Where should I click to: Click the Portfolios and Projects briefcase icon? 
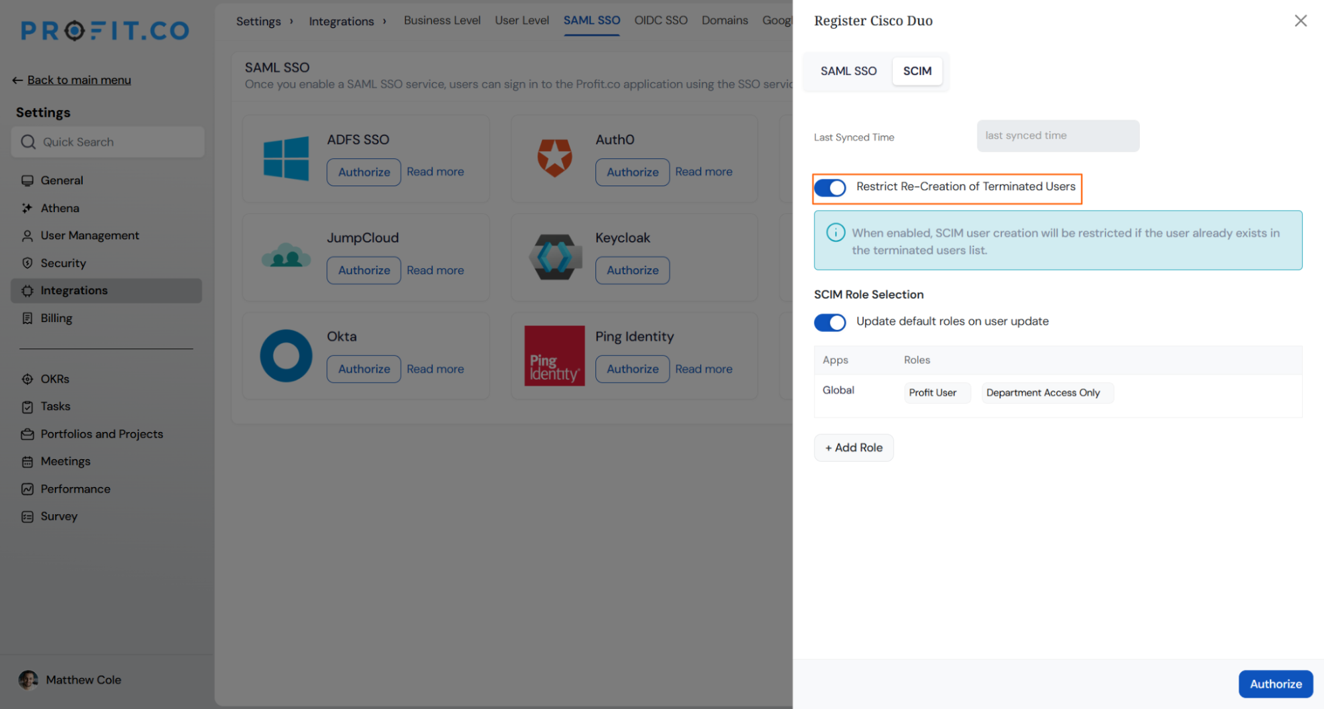(x=27, y=434)
